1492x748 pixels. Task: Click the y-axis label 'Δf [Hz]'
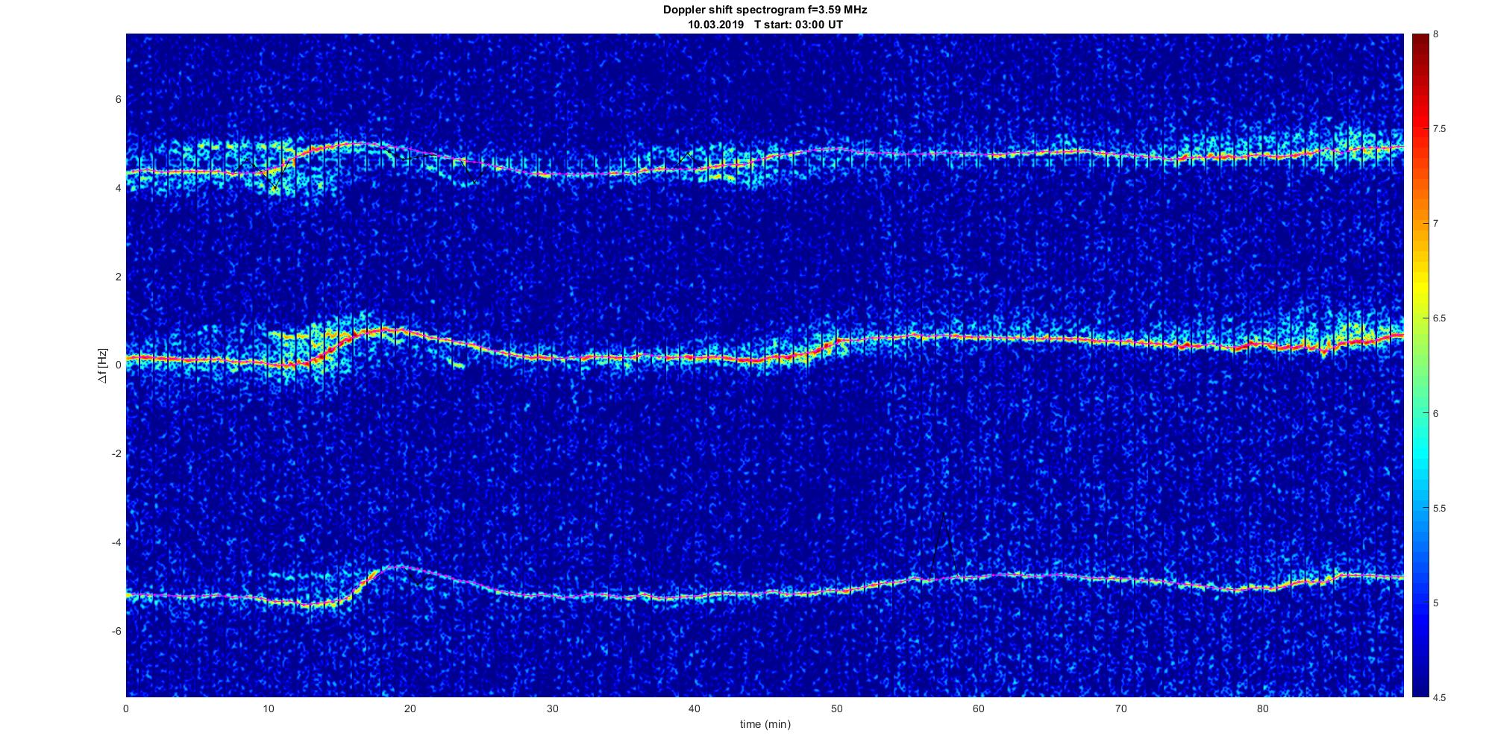coord(102,365)
